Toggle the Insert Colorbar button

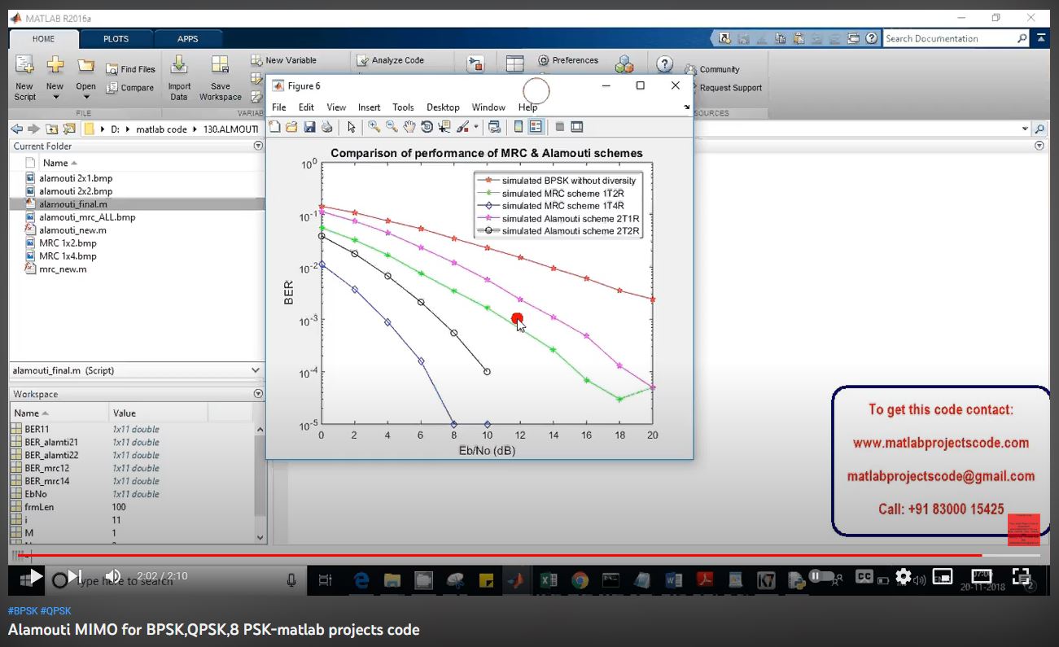click(519, 127)
